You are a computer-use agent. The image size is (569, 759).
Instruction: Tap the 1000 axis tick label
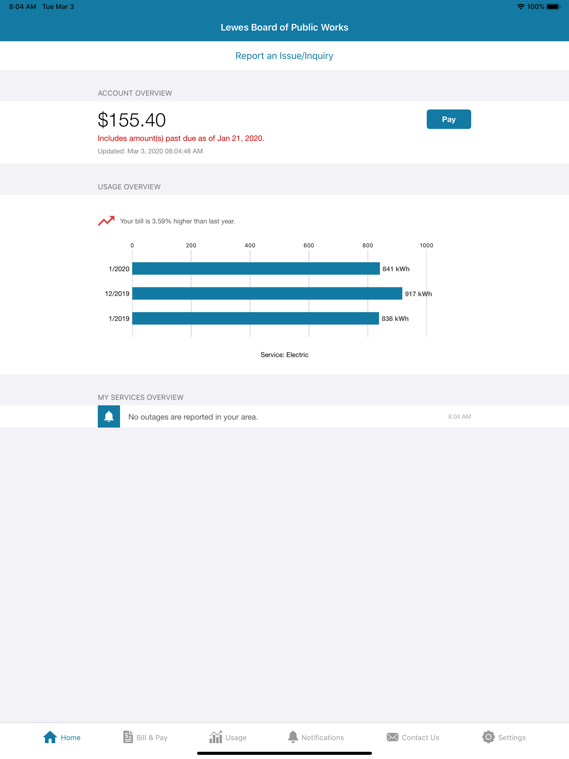coord(426,245)
